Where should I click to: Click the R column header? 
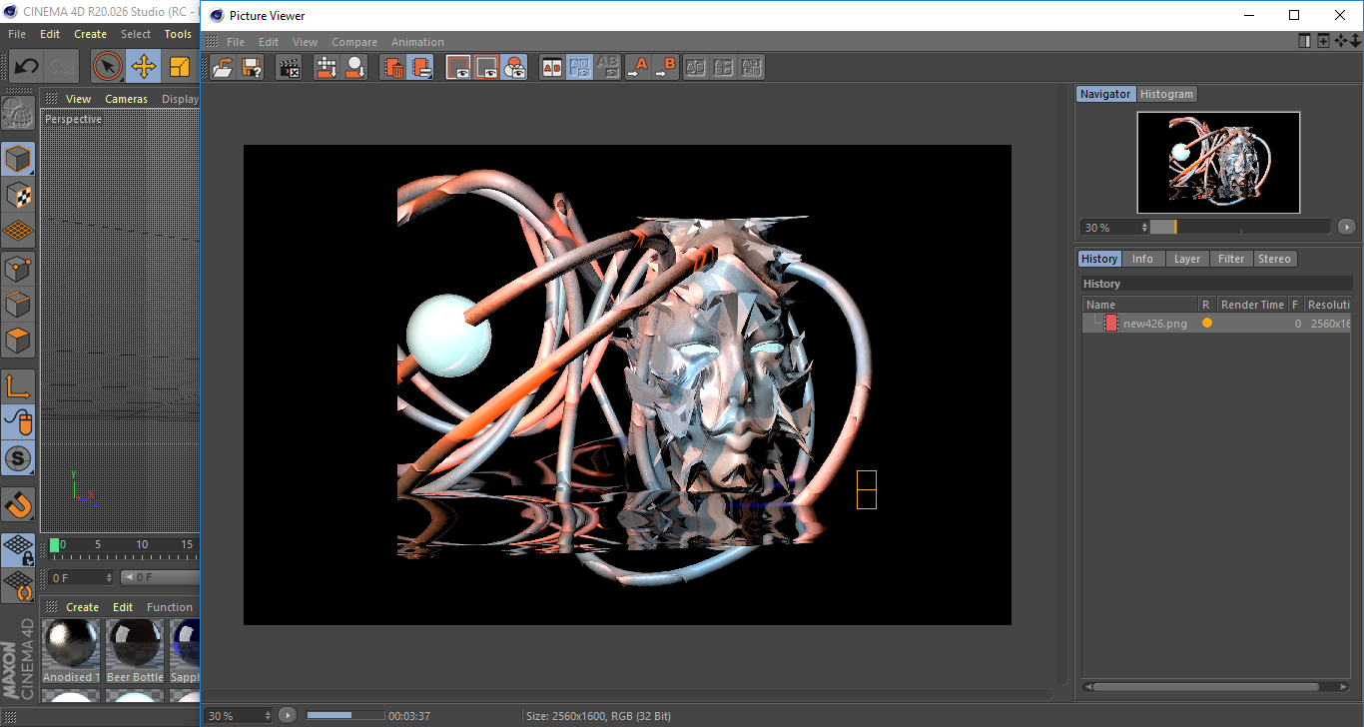click(1205, 305)
